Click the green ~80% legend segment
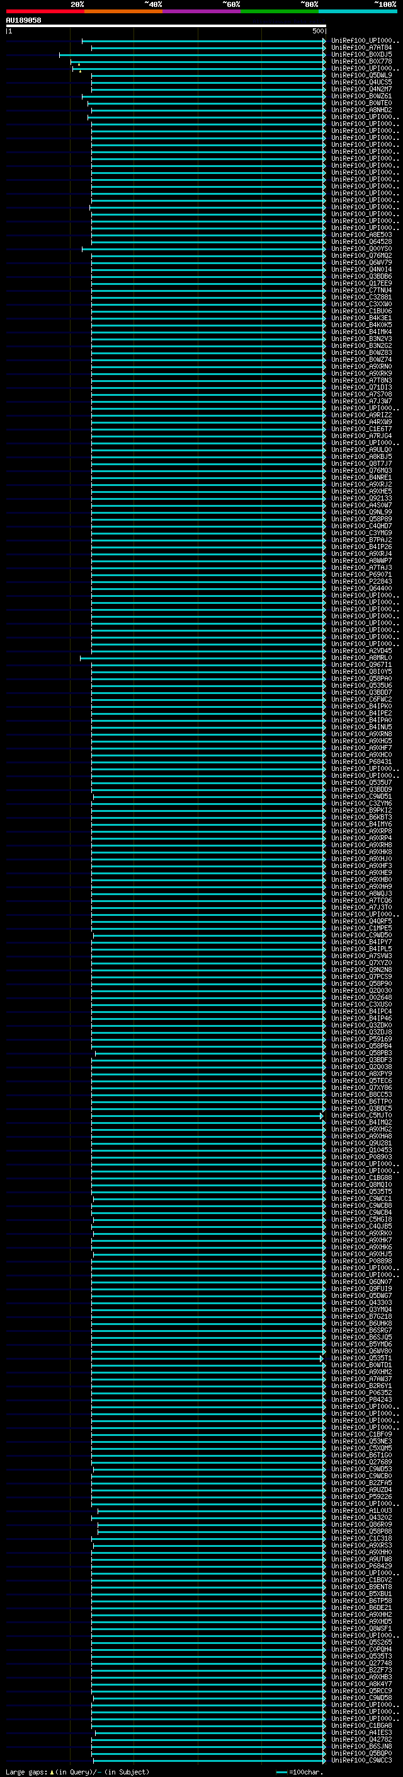This screenshot has width=403, height=1777. tap(280, 11)
